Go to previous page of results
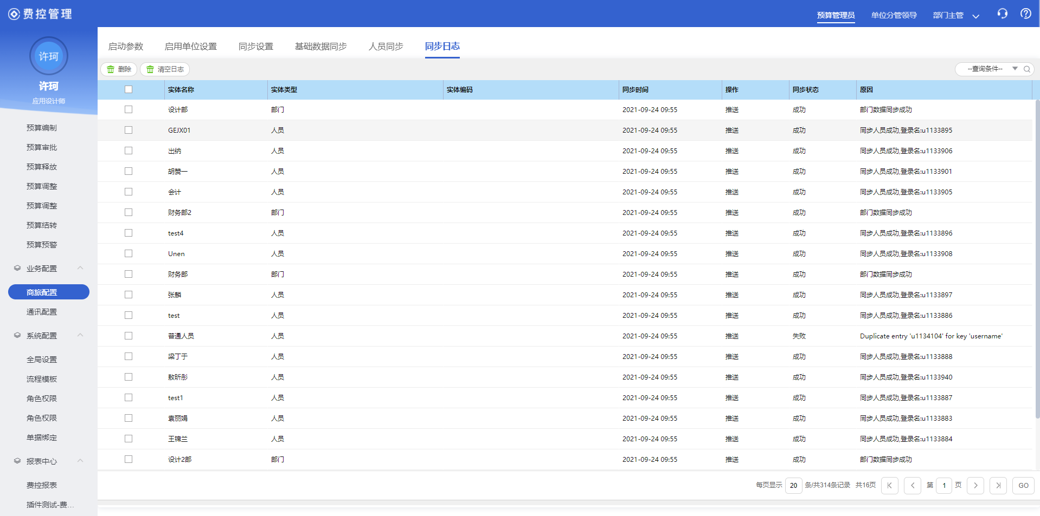The image size is (1040, 516). [x=913, y=485]
